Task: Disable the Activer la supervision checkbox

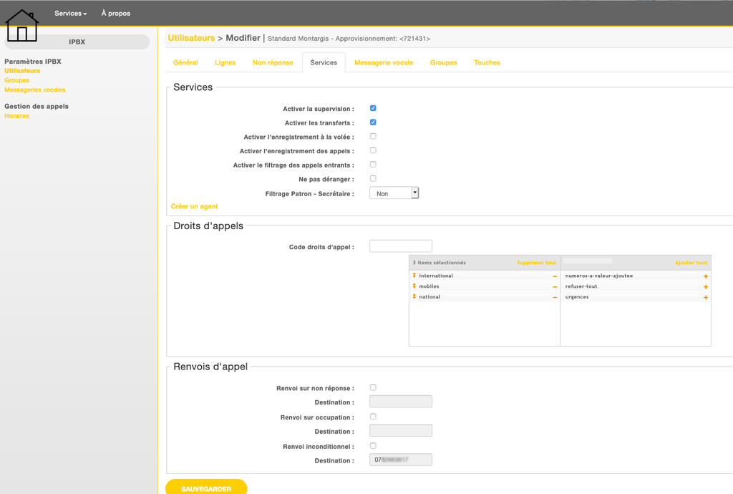Action: click(373, 108)
